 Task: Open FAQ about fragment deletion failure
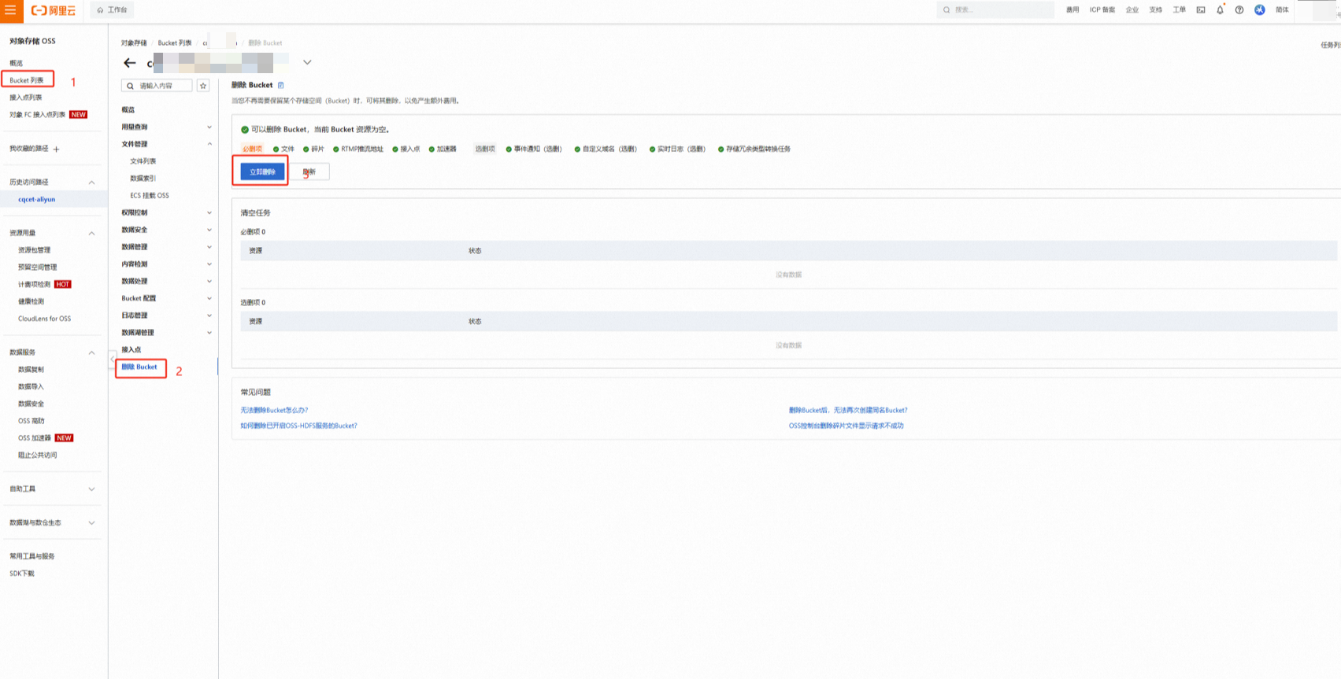coord(846,426)
